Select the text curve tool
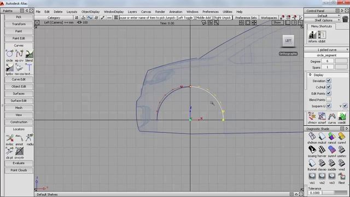 pyautogui.click(x=29, y=67)
